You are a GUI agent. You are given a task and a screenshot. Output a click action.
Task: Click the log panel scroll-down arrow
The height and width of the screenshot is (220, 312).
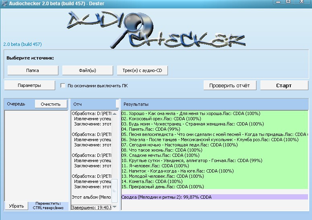(114, 207)
